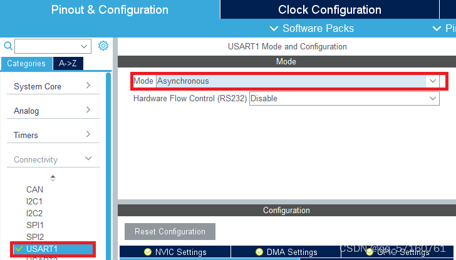Viewport: 456px width, 260px height.
Task: Collapse the Connectivity category
Action: pyautogui.click(x=53, y=159)
